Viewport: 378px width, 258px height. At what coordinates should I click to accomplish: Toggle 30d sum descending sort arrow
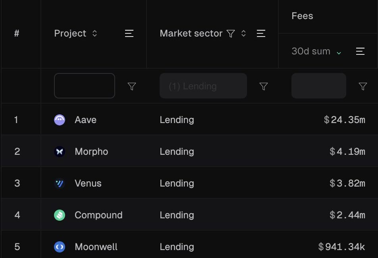339,53
